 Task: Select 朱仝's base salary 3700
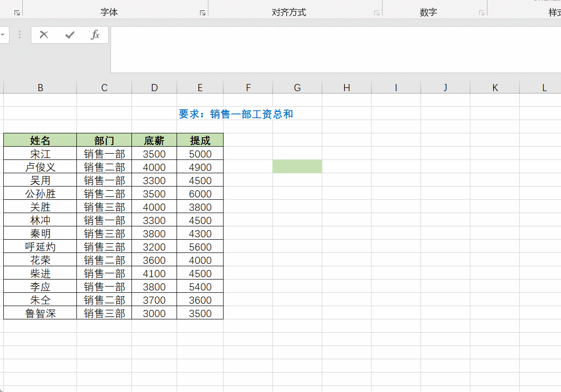click(x=154, y=300)
